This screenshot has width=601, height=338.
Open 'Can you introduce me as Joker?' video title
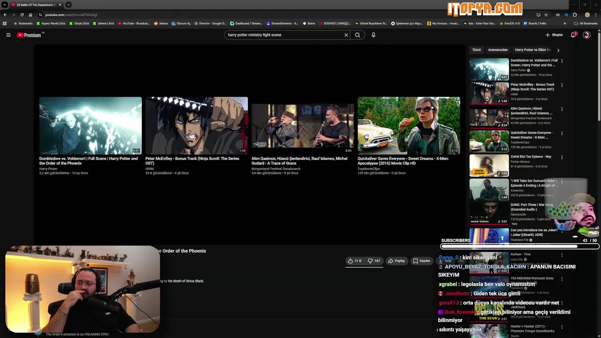(x=534, y=232)
